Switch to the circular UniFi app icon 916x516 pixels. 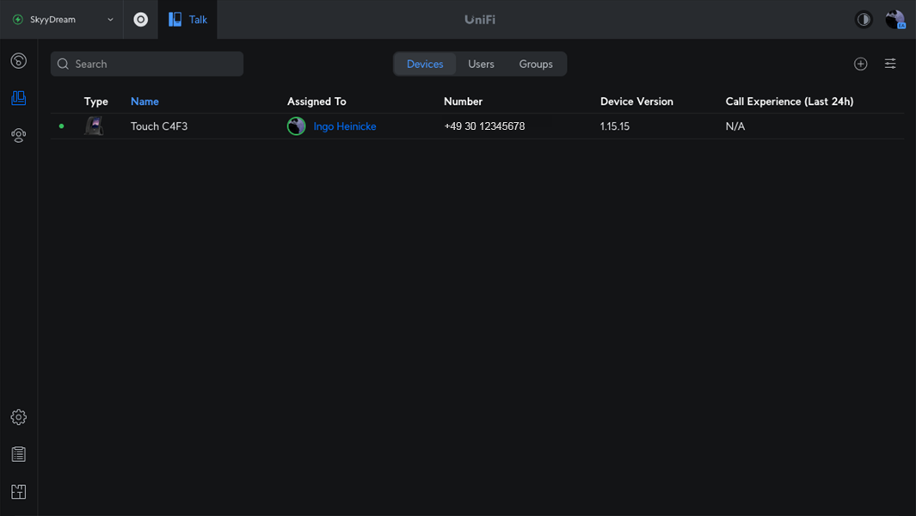pos(141,19)
